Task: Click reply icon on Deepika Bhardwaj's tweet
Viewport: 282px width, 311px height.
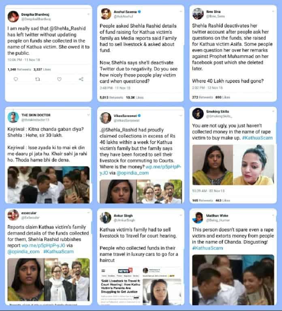Action: [16, 79]
